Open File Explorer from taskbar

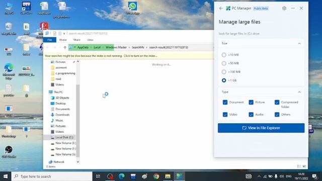(x=168, y=176)
